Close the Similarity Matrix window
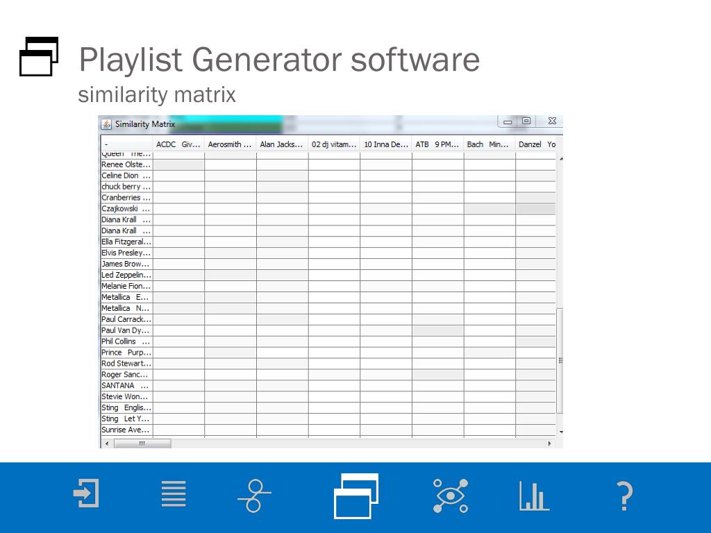This screenshot has width=711, height=533. (552, 121)
